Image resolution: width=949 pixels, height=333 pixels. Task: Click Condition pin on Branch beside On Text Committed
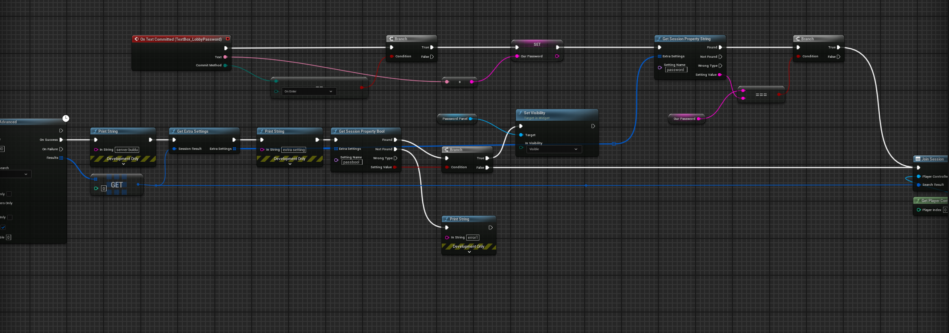392,56
